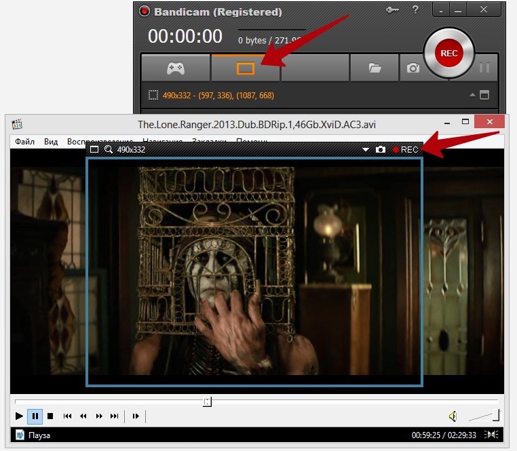Click Bandicam pause recording icon
517x451 pixels.
coord(484,68)
